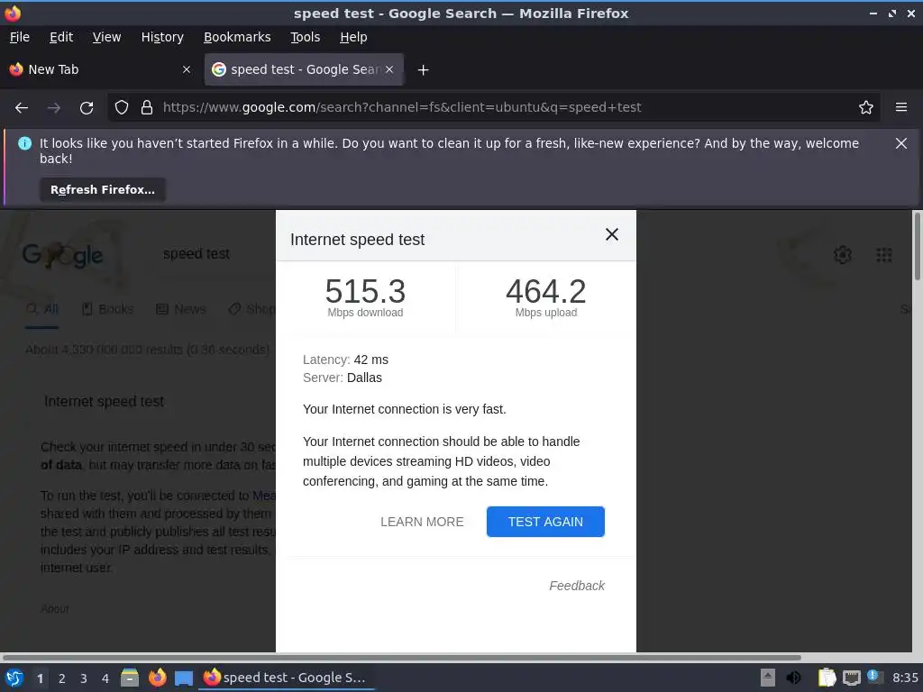Open the Help menu

click(353, 37)
